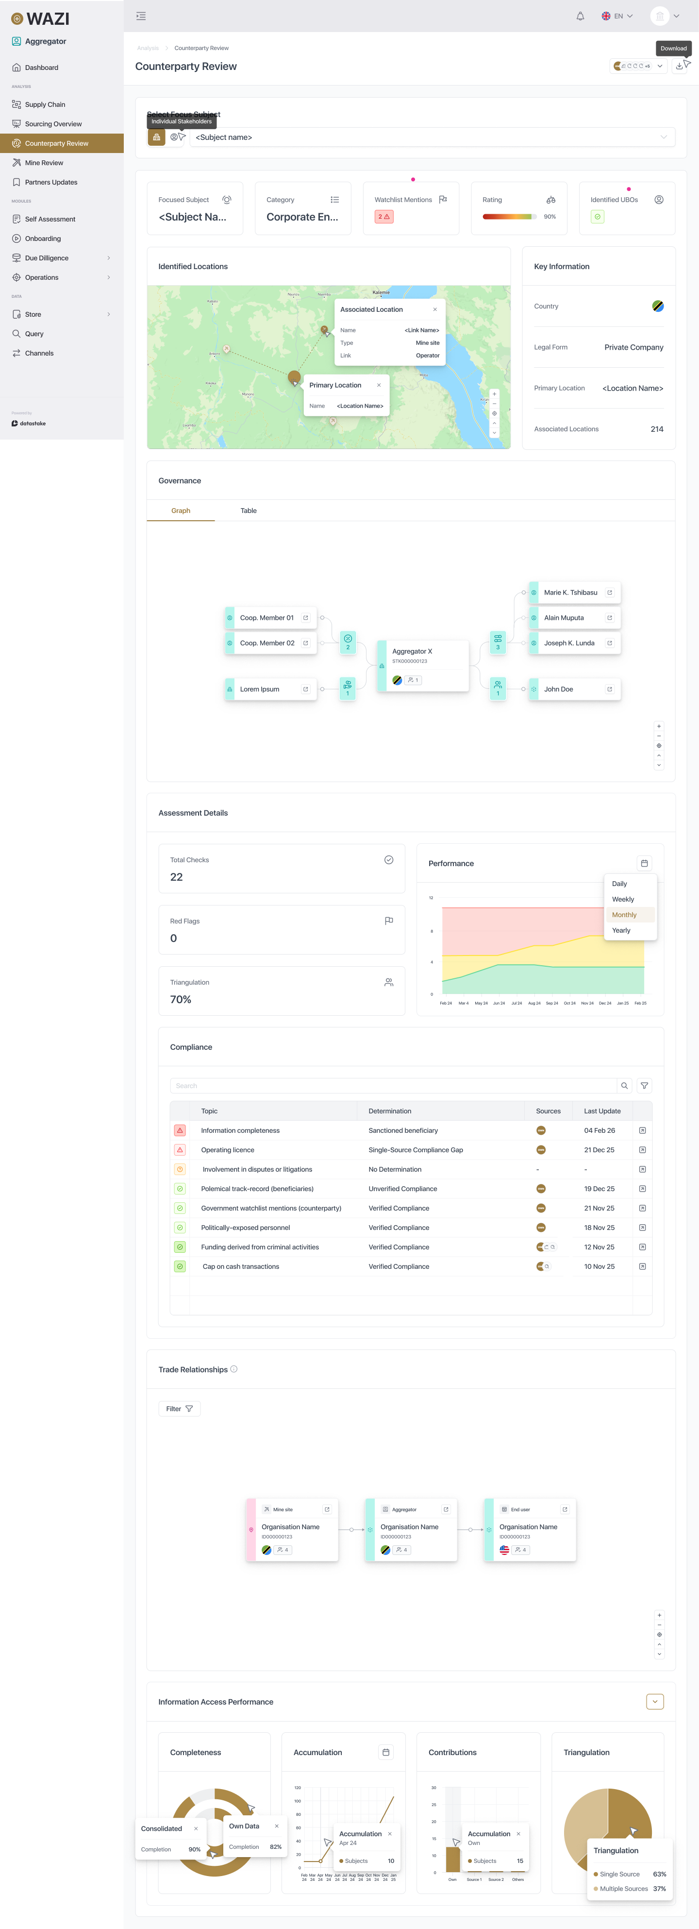The width and height of the screenshot is (699, 1929).
Task: Open Sourcing Overview page
Action: [61, 124]
